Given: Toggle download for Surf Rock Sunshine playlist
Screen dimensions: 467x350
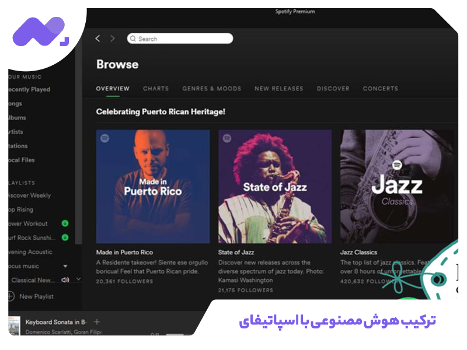Looking at the screenshot, I should tap(65, 237).
